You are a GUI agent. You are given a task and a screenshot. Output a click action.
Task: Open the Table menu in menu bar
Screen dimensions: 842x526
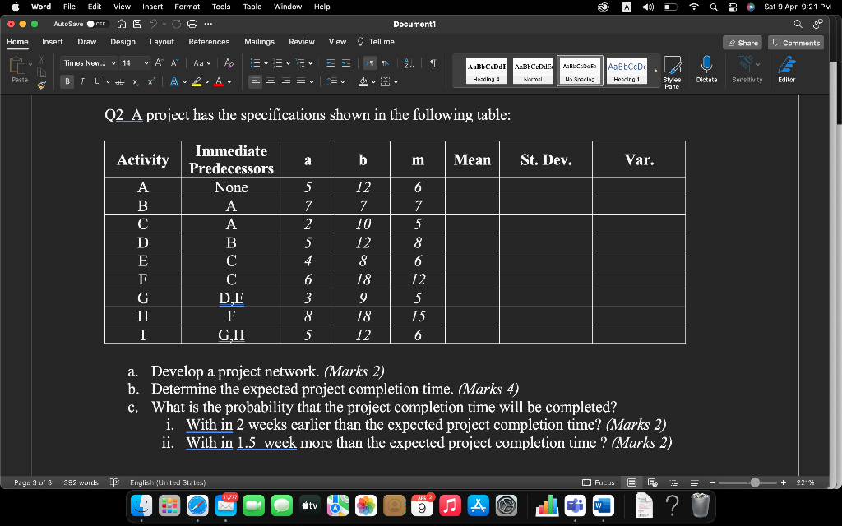click(x=252, y=7)
